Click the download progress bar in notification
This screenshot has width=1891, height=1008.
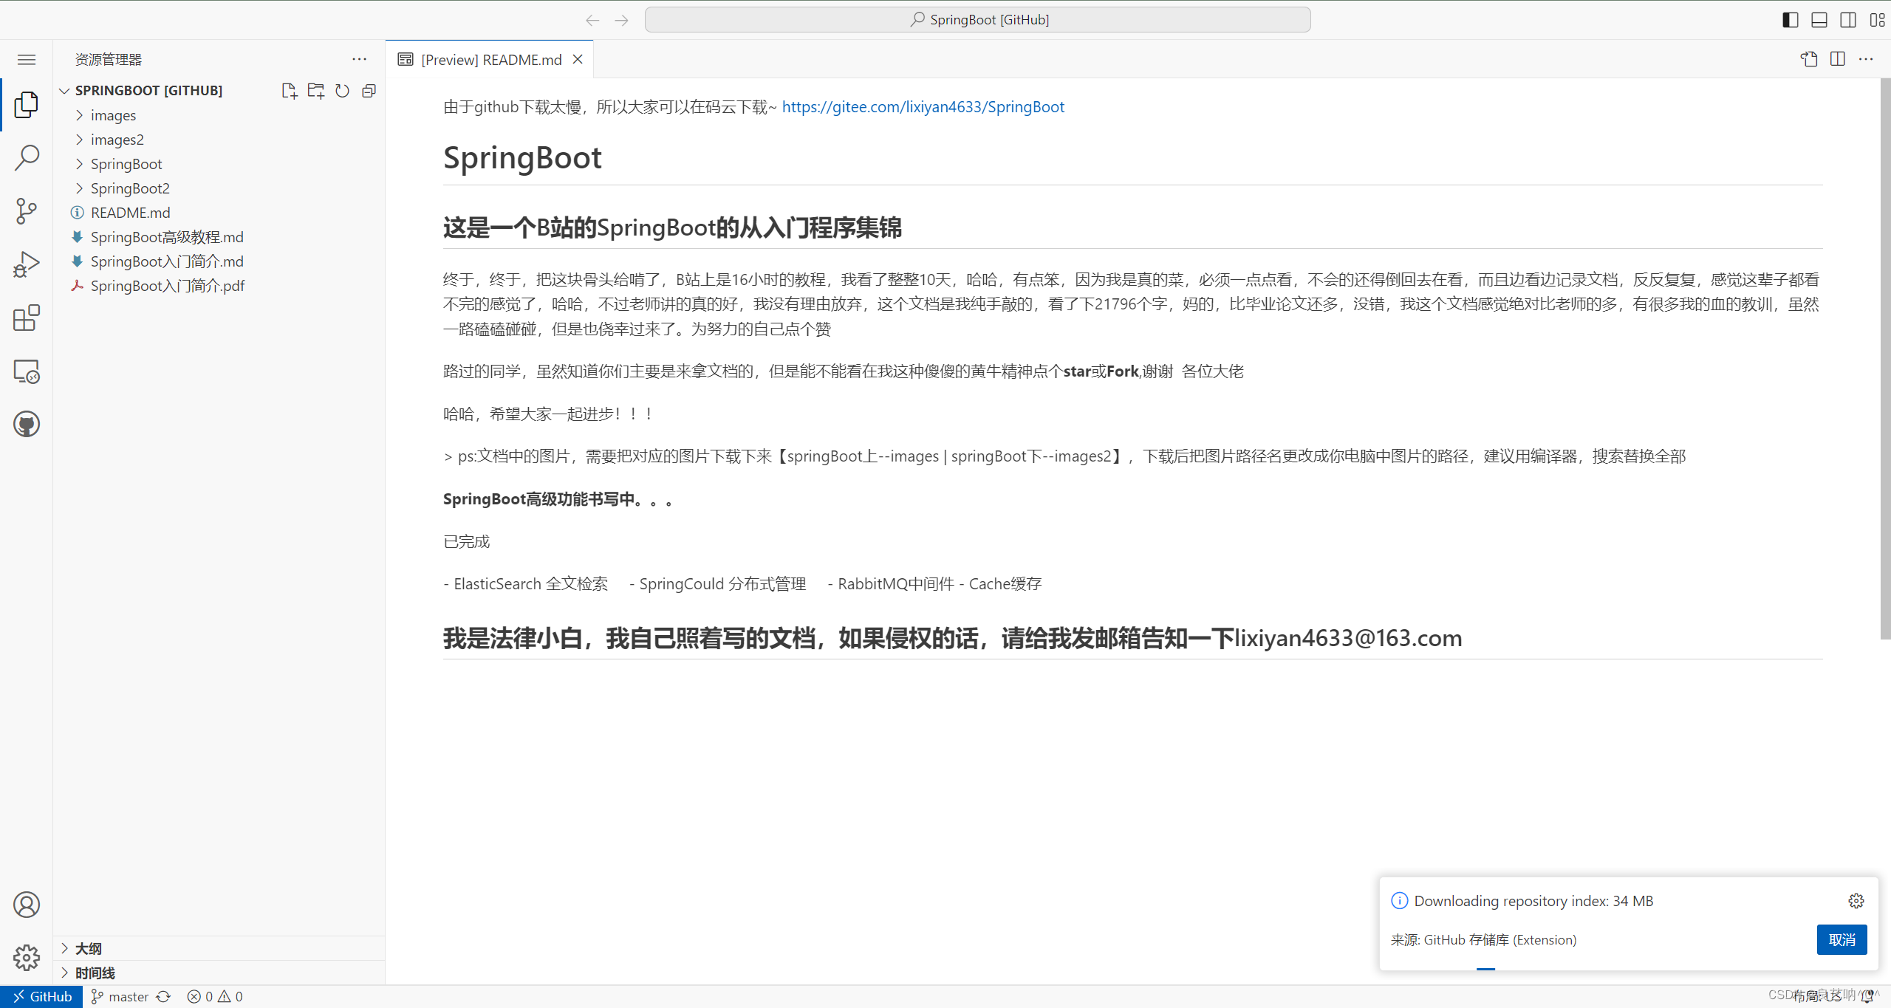(x=1629, y=969)
